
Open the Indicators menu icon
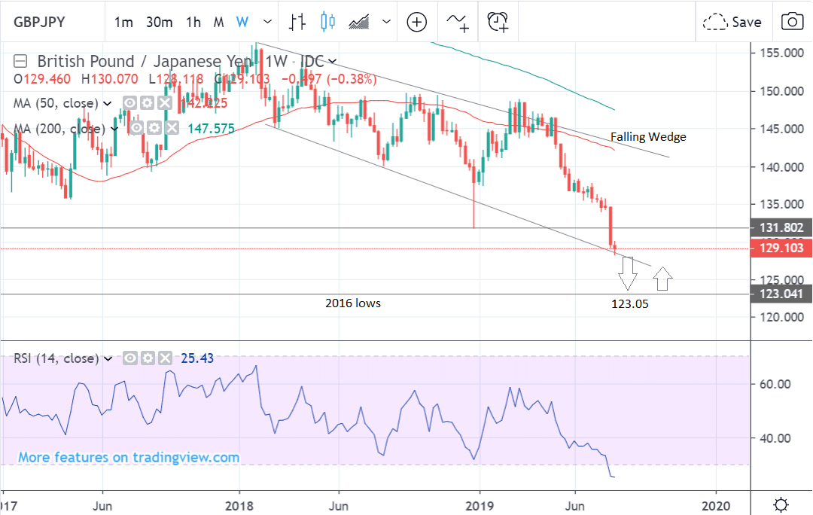[457, 22]
